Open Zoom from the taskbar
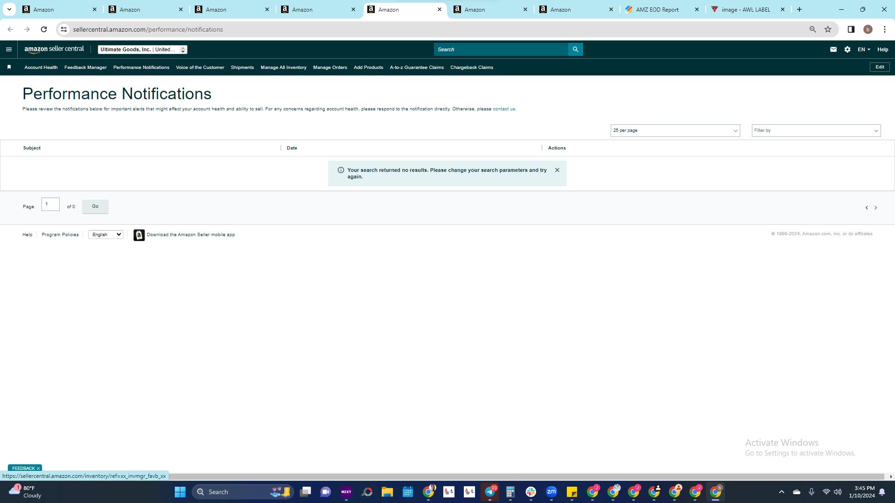 coord(551,492)
